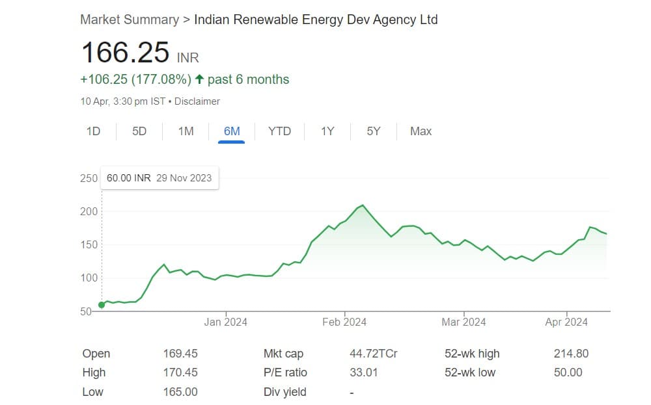Click the Div yield label
Image resolution: width=651 pixels, height=405 pixels.
(x=284, y=392)
